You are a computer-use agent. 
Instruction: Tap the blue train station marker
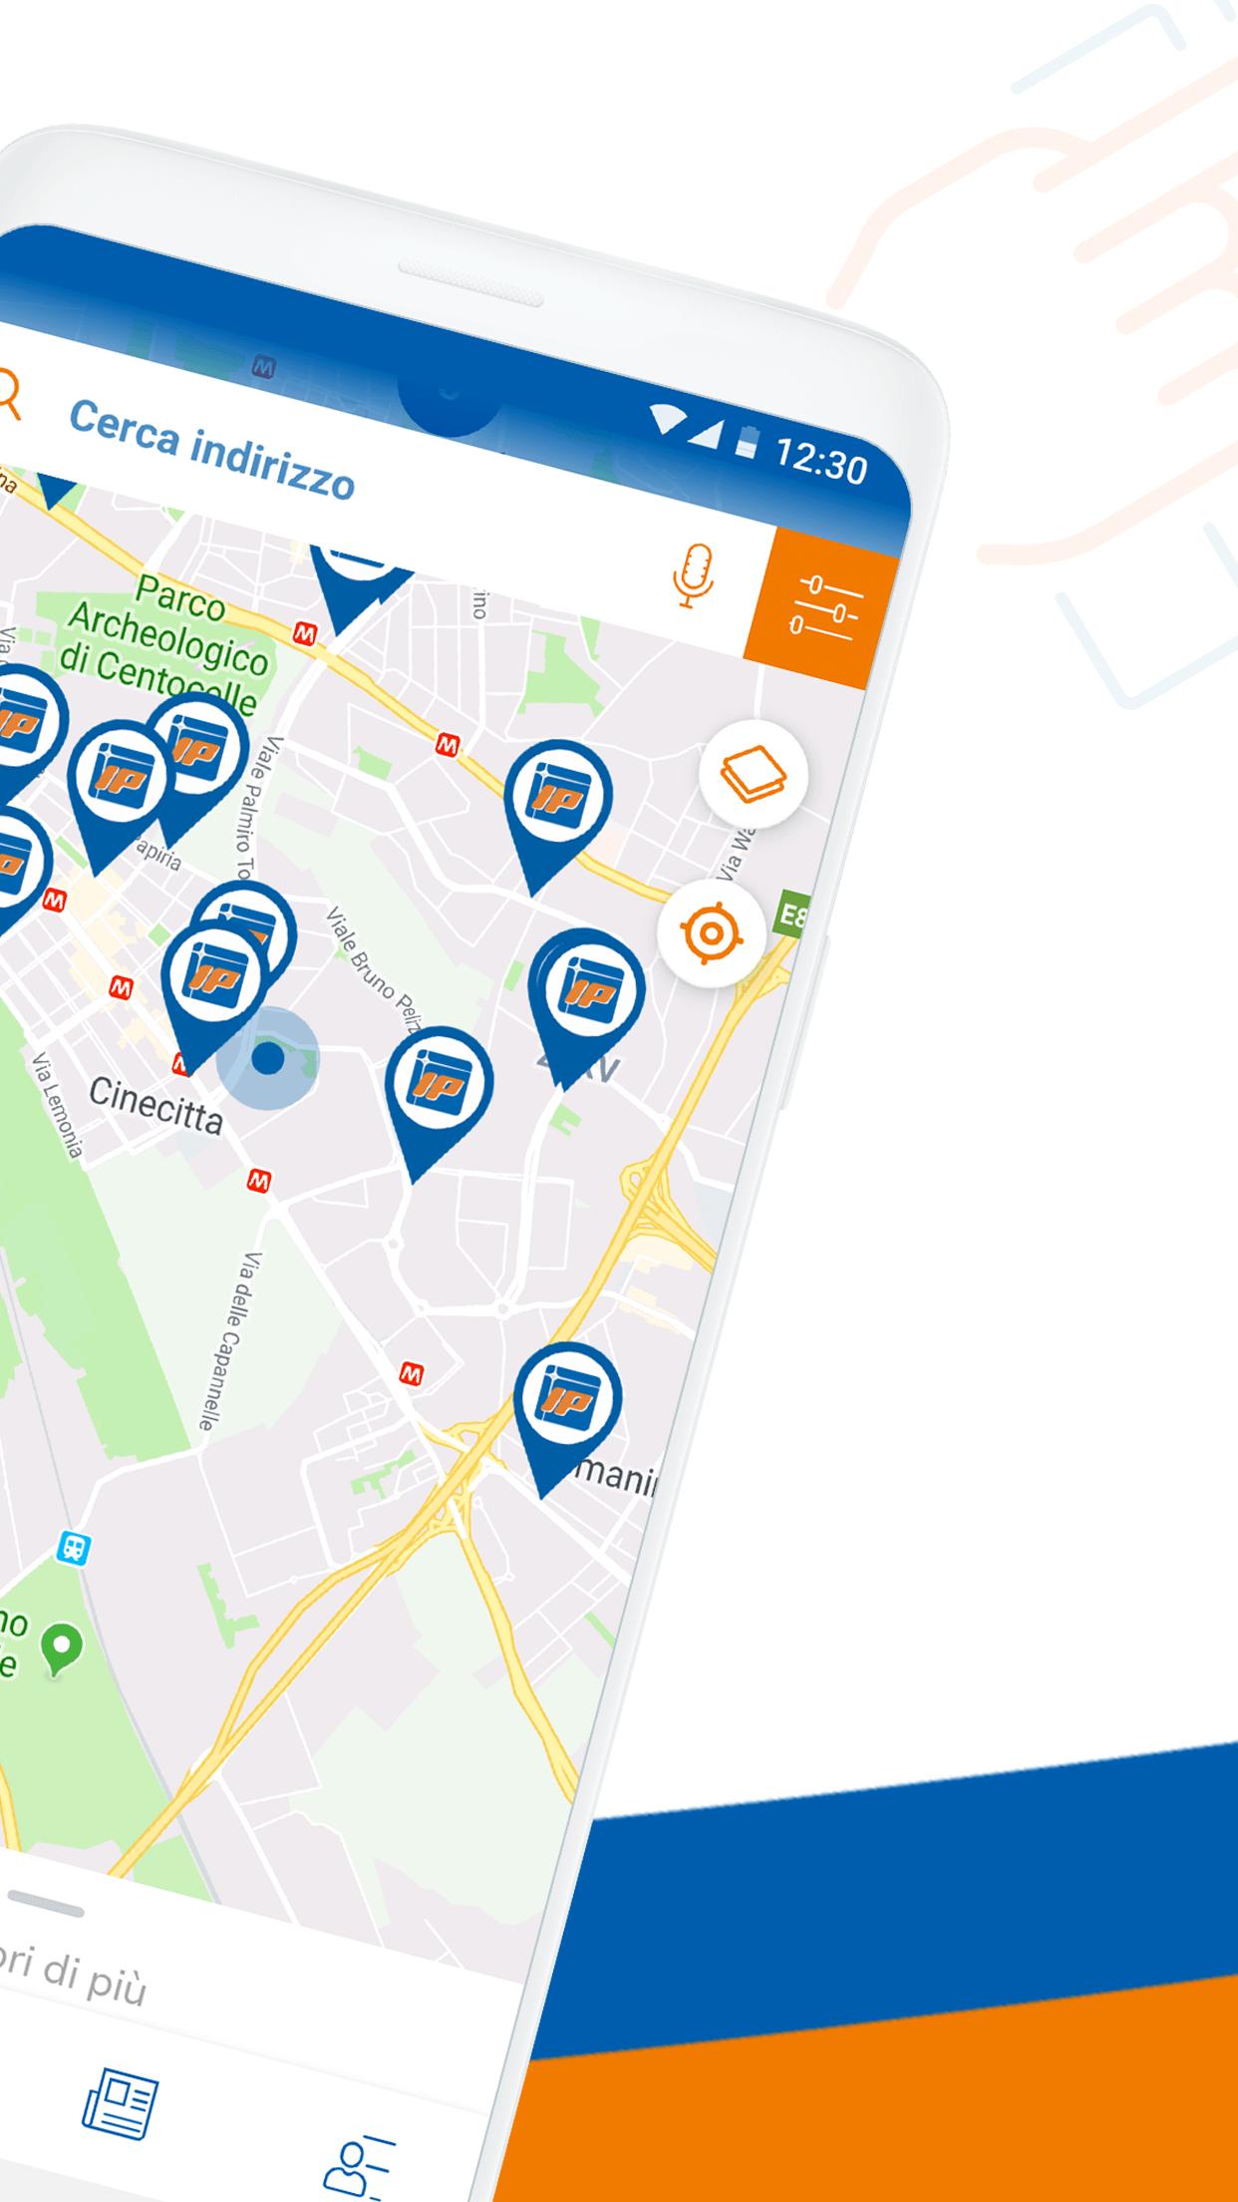pos(73,1549)
